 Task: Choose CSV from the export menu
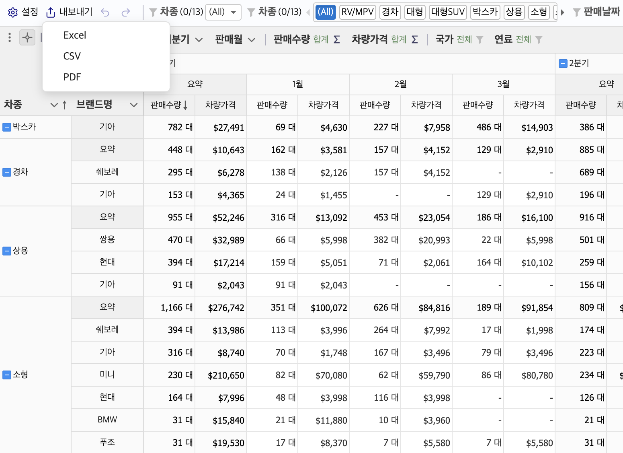point(106,56)
